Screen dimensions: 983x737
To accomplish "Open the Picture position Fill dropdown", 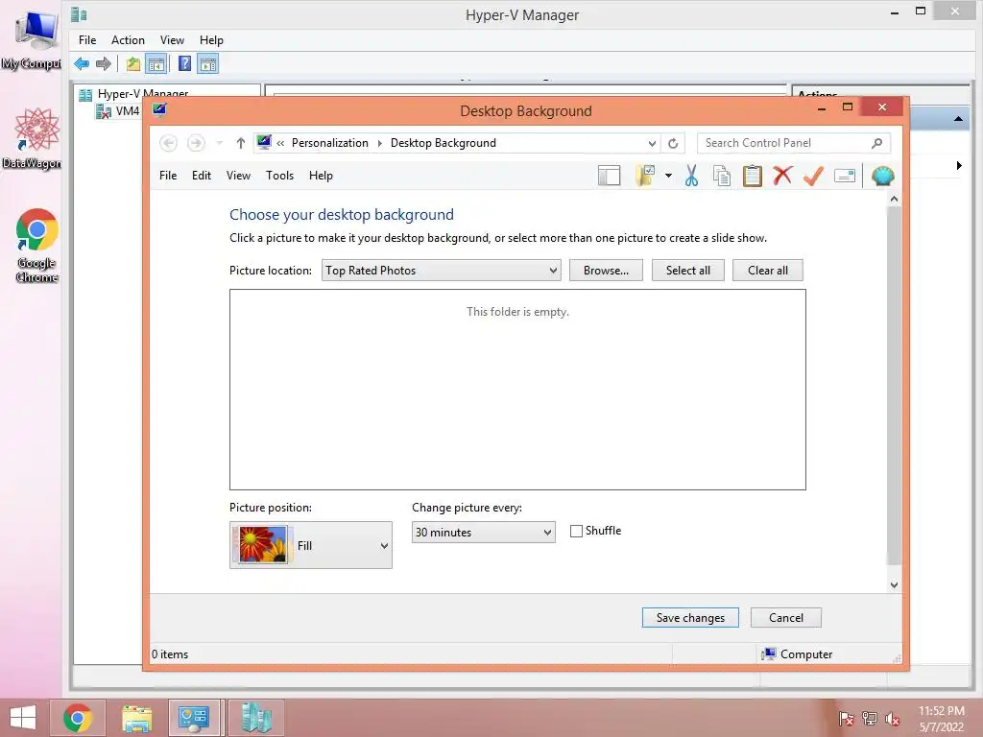I will [311, 545].
